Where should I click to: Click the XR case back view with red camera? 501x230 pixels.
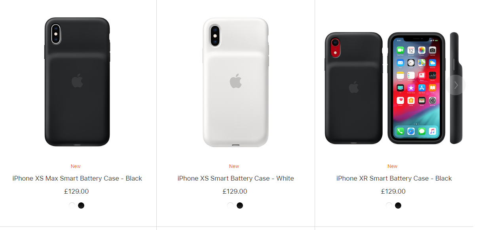[x=354, y=88]
